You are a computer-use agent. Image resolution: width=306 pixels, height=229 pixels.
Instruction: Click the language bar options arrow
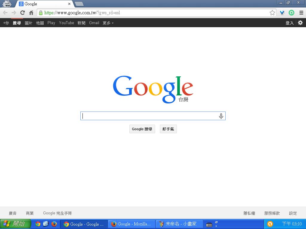(x=216, y=226)
